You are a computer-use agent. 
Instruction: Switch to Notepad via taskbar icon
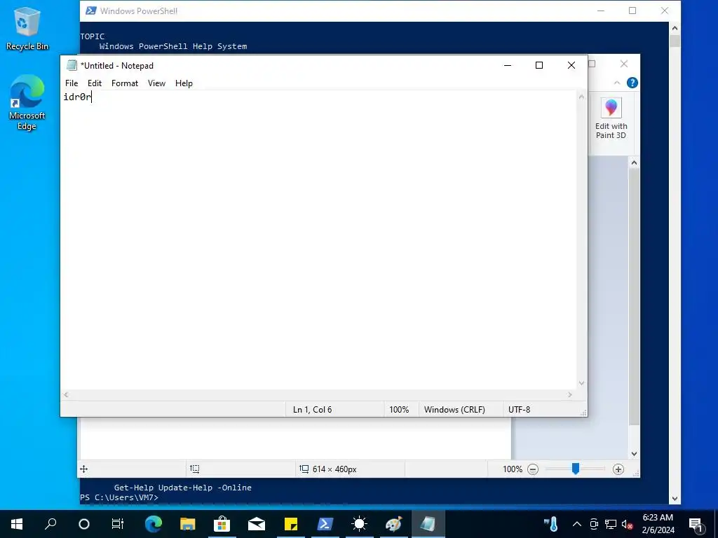coord(428,524)
